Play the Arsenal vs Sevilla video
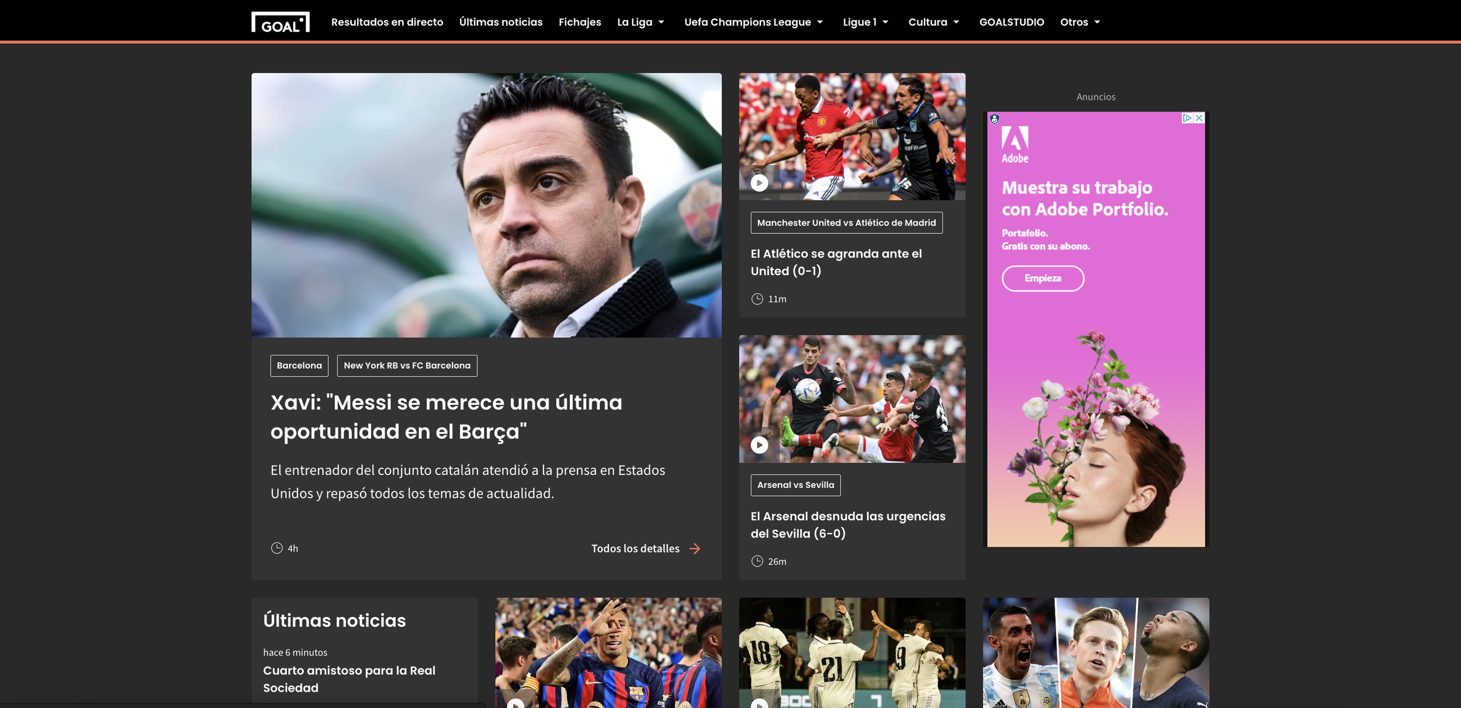Image resolution: width=1461 pixels, height=708 pixels. pos(760,445)
